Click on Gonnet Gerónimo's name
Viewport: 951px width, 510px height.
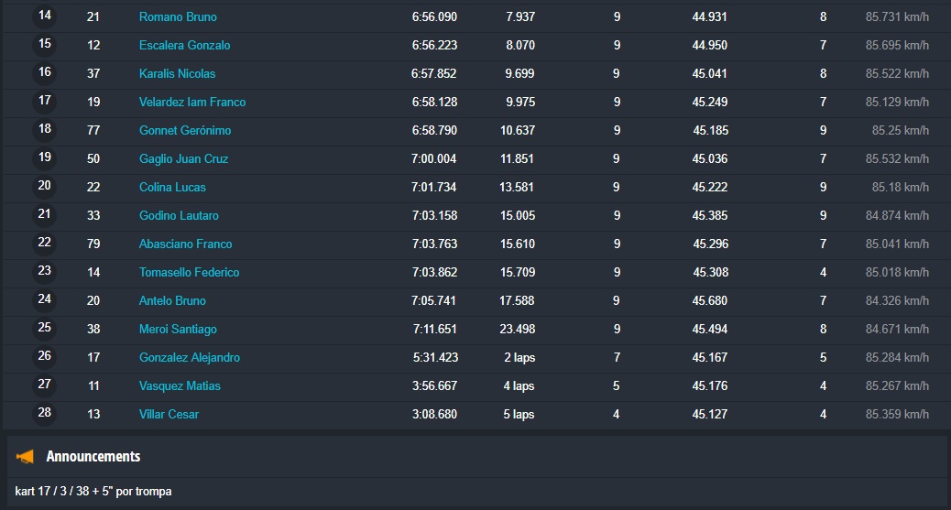point(185,130)
